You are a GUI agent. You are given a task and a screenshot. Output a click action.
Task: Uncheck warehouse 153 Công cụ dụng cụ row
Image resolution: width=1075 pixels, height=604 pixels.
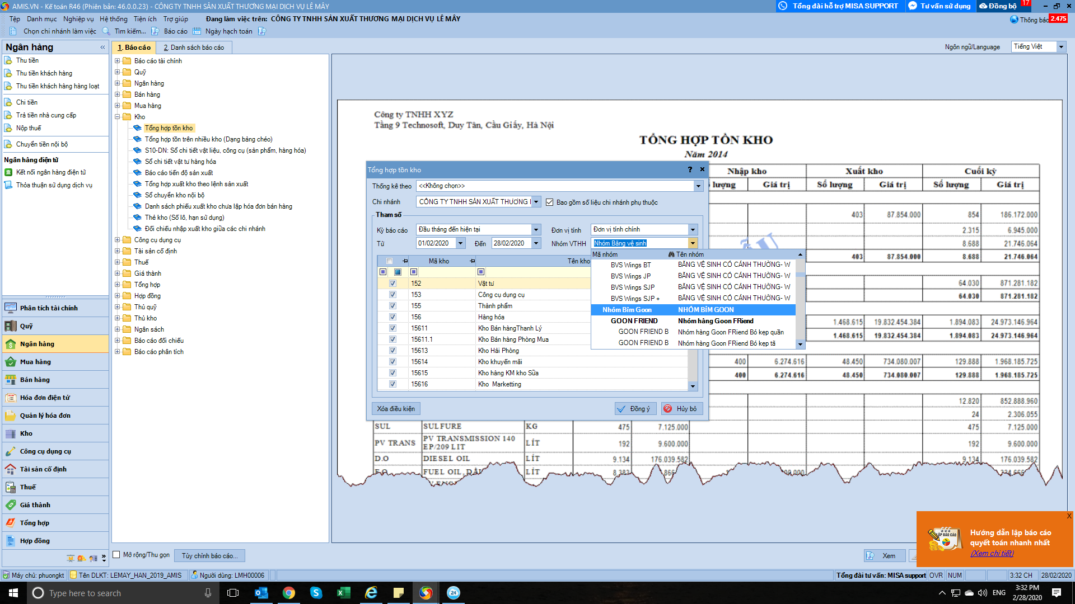click(x=392, y=295)
